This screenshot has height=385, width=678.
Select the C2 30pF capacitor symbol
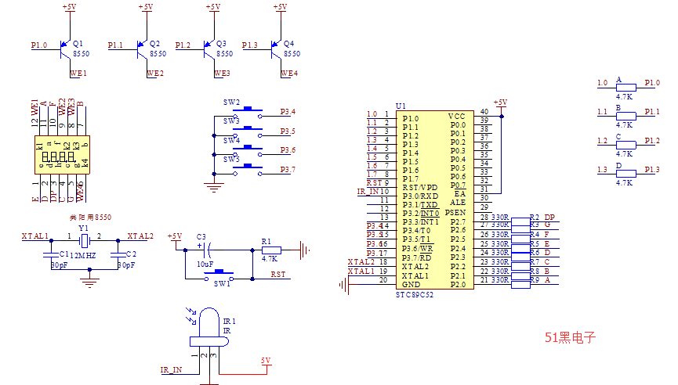118,254
